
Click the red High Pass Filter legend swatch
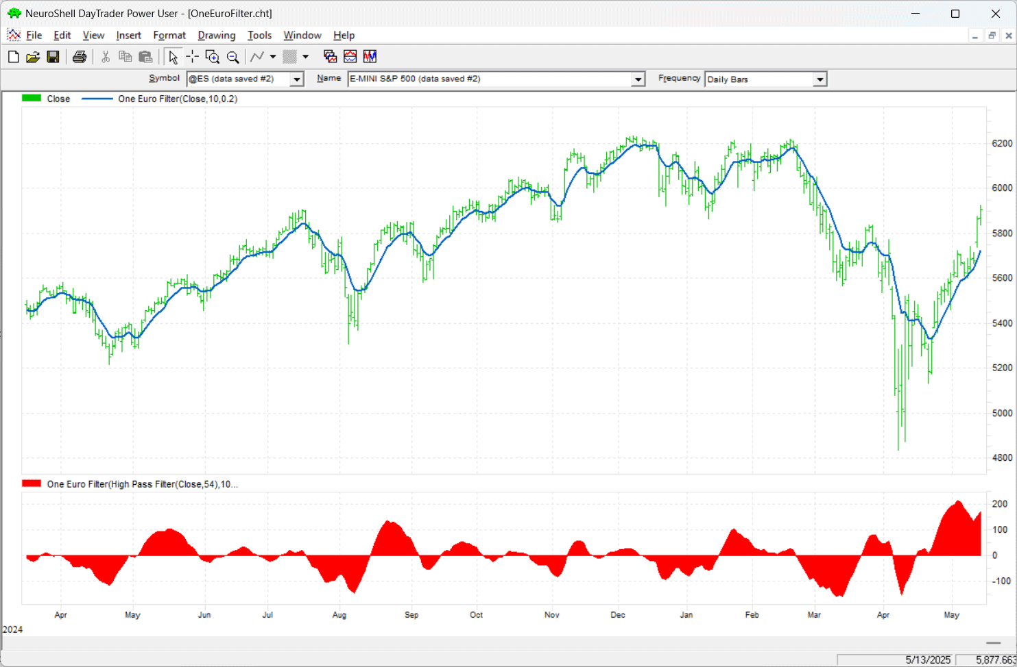32,483
